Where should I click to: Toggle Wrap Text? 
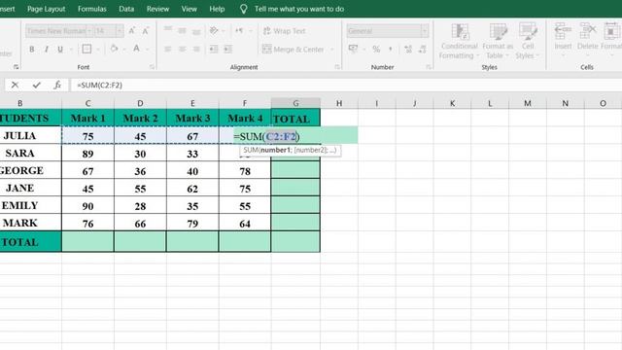tap(285, 31)
